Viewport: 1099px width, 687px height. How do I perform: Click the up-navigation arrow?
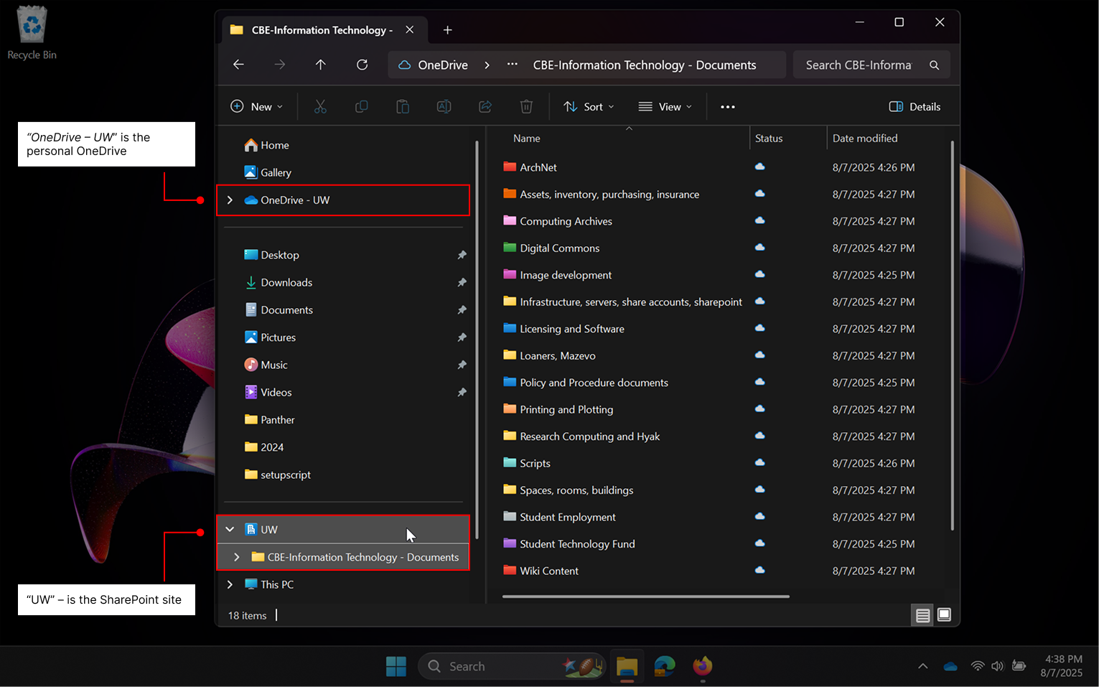coord(320,65)
